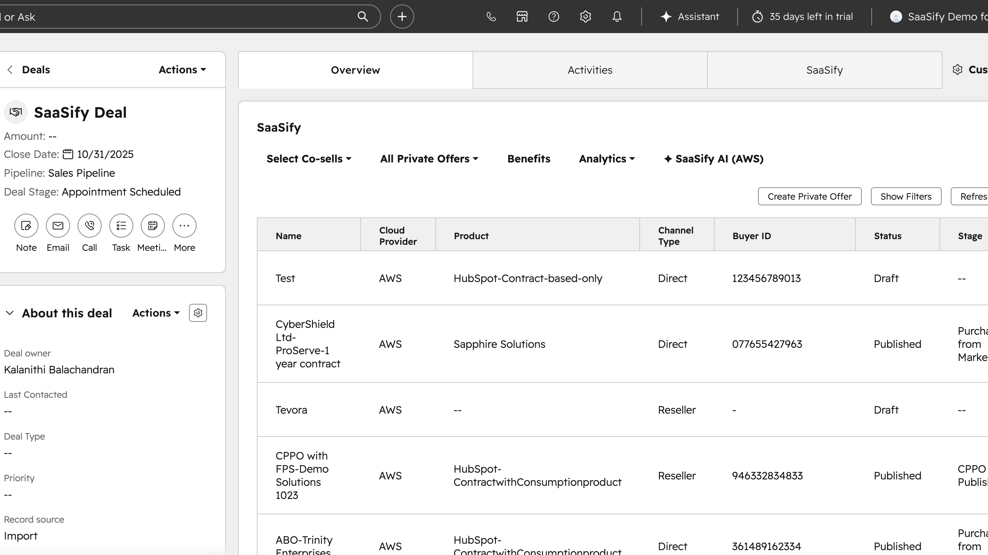Click the 35 days left in trial link
Screen dimensions: 988x555
coord(803,17)
